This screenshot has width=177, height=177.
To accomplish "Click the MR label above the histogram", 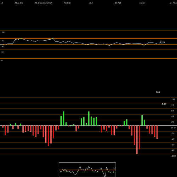I will 158,92.
